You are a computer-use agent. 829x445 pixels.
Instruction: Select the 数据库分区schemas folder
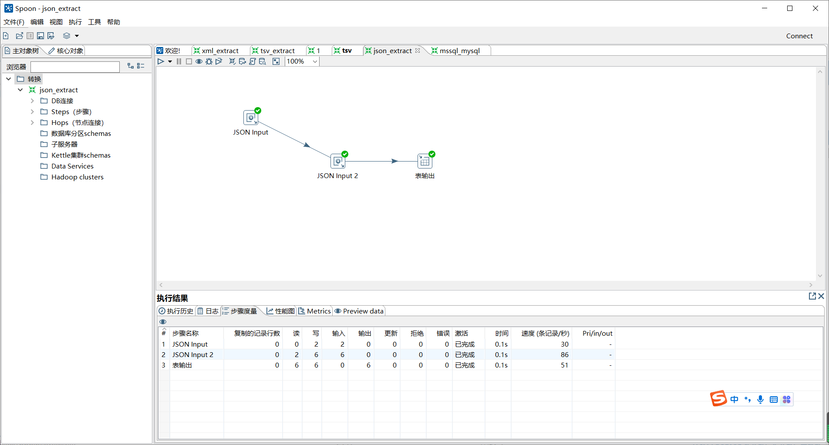coord(76,133)
